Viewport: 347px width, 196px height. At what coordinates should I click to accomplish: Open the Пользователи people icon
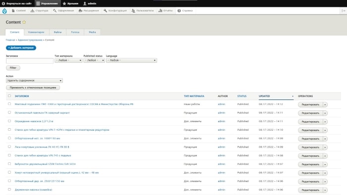click(x=133, y=10)
